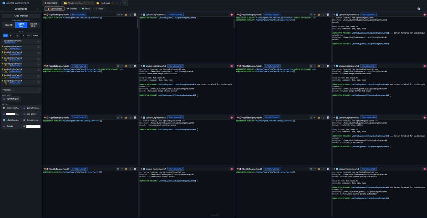Click refresh icon in work3 agent terminal header

131,66
